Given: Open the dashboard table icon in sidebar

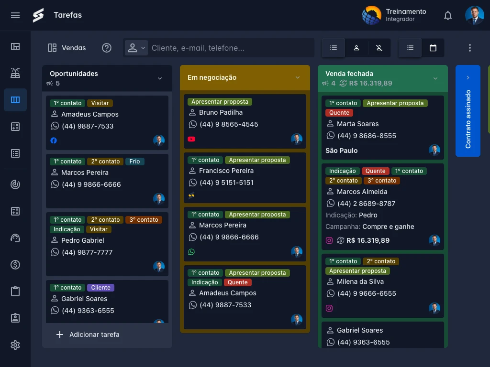Looking at the screenshot, I should [x=15, y=46].
